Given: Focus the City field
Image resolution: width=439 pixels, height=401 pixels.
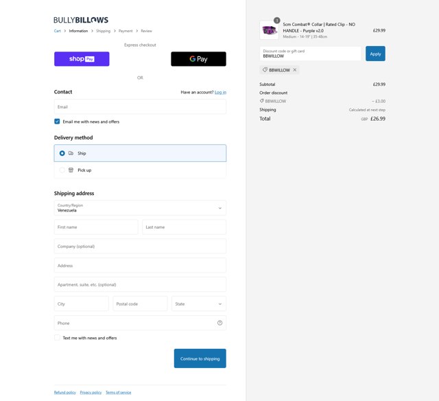Looking at the screenshot, I should 81,303.
